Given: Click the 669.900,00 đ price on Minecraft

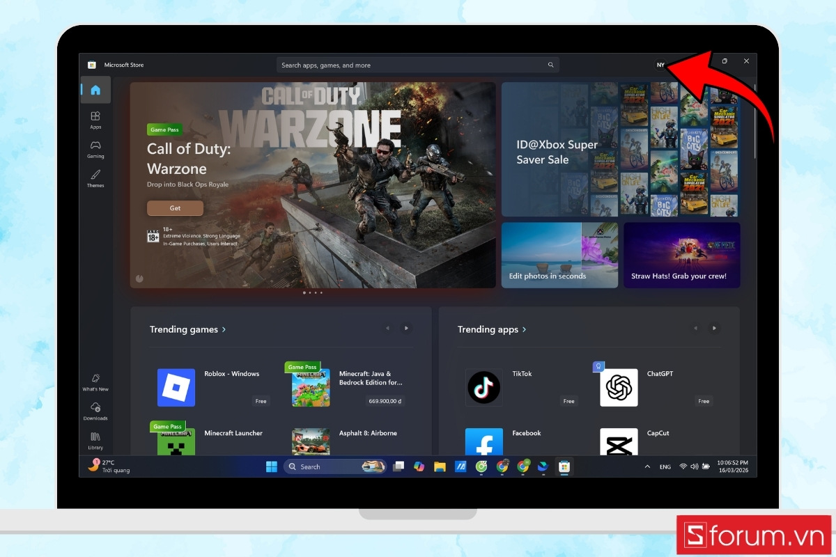Looking at the screenshot, I should [x=385, y=401].
